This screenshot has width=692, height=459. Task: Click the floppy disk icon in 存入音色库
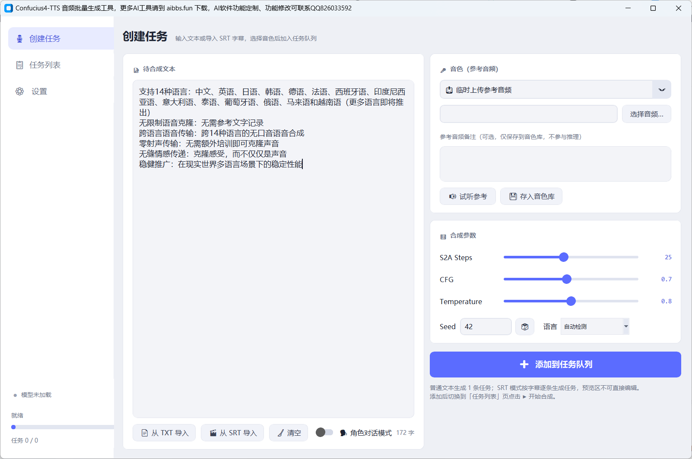pos(513,196)
